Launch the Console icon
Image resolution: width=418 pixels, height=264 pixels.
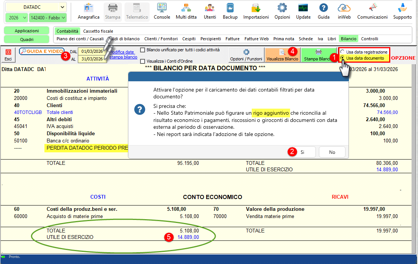162,11
